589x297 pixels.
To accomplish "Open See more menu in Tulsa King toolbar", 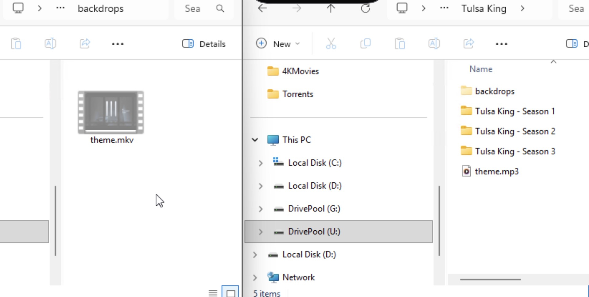I will pos(502,44).
